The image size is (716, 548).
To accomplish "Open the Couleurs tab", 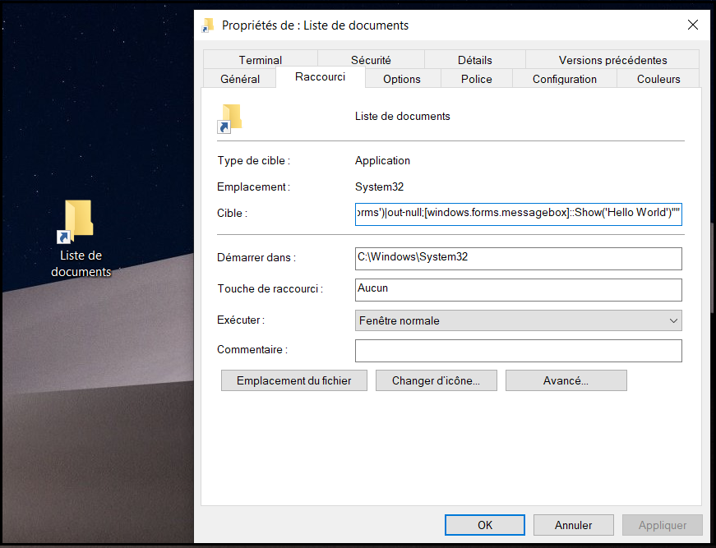I will 658,79.
